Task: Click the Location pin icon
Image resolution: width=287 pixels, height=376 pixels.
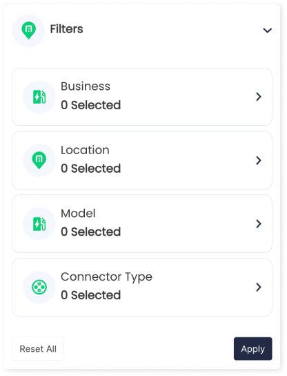Action: click(39, 160)
